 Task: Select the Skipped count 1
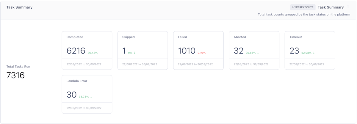click(124, 51)
